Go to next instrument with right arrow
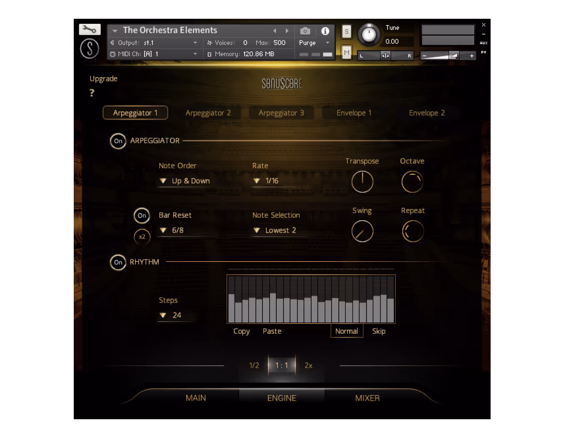This screenshot has width=565, height=438. (x=287, y=30)
